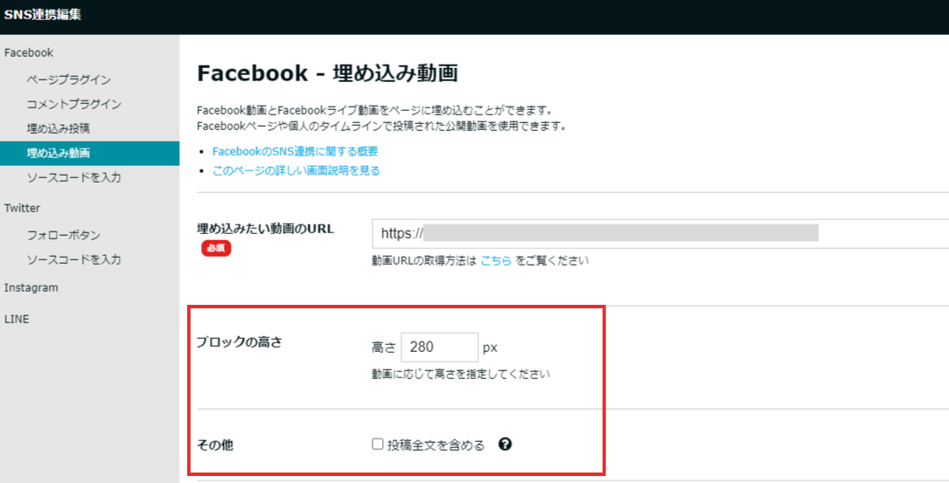The width and height of the screenshot is (949, 483).
Task: Click the SNS連携編集 header title
Action: click(x=42, y=15)
